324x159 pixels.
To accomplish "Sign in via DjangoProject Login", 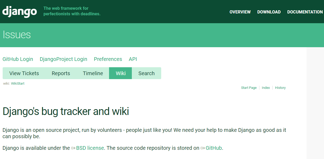I will tap(63, 59).
